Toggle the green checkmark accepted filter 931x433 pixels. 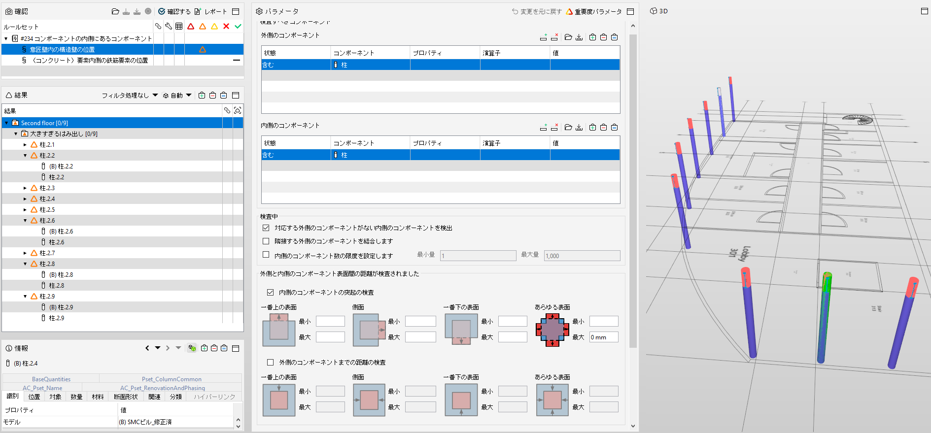coord(238,27)
